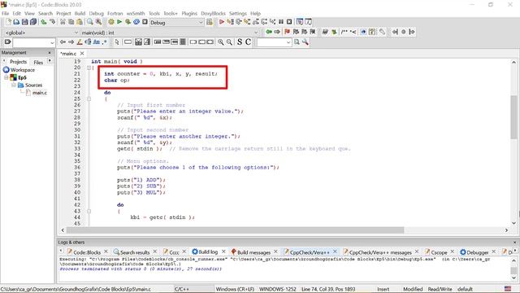Image resolution: width=520 pixels, height=293 pixels.
Task: Click the Zoom in toolbar icon
Action: tap(220, 42)
